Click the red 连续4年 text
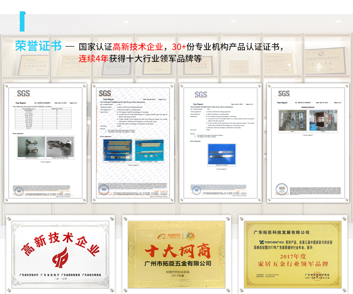Image resolution: width=353 pixels, height=294 pixels. point(94,58)
